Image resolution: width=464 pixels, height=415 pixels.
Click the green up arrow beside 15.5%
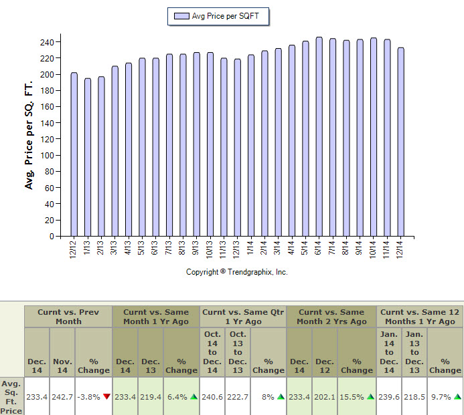pos(370,397)
